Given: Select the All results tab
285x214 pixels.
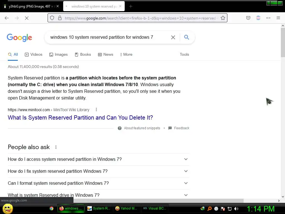Looking at the screenshot, I should tap(13, 54).
